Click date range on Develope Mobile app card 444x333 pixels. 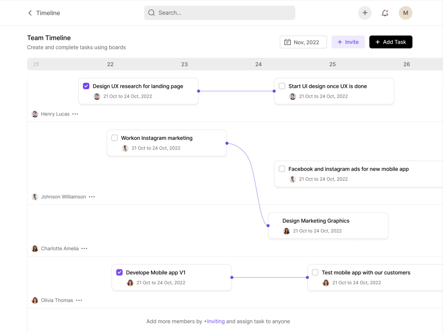(x=161, y=283)
